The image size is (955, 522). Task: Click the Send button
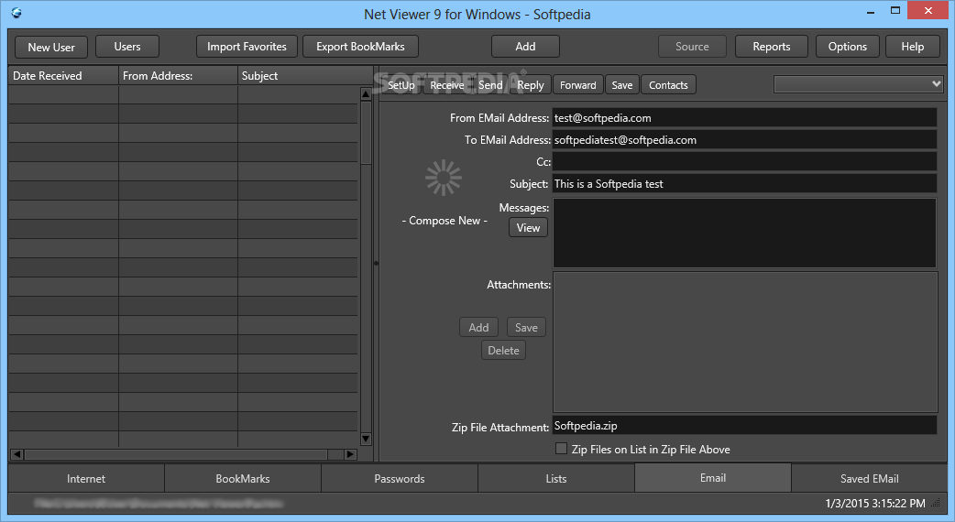tap(490, 85)
